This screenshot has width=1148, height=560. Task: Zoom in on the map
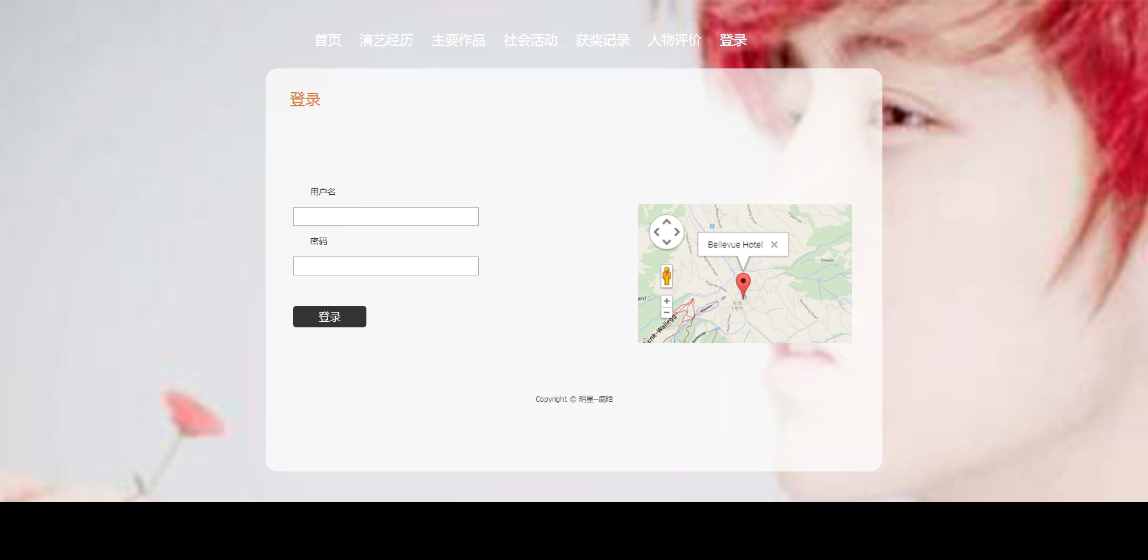coord(667,301)
